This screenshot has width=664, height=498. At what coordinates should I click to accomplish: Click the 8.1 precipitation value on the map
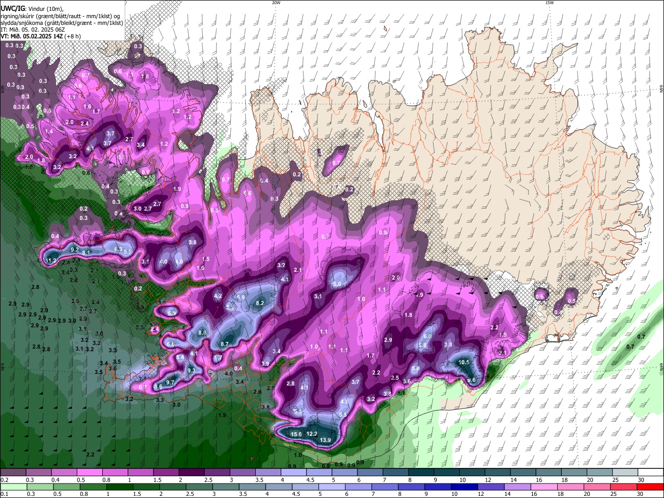point(86,253)
